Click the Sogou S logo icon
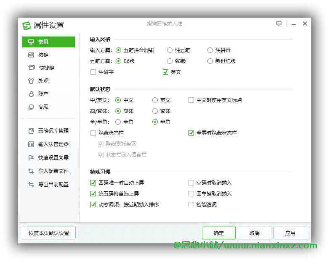 click(27, 26)
